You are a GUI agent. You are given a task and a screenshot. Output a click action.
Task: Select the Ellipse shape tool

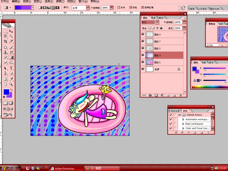[x=11, y=73]
